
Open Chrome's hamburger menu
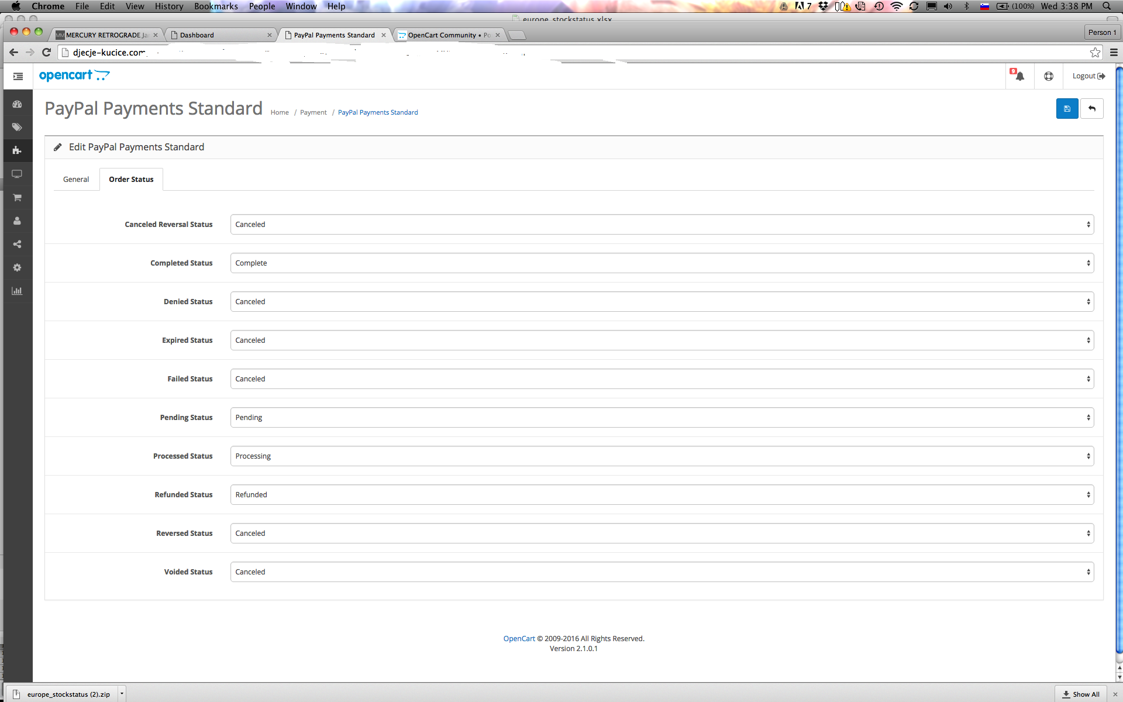pos(1114,53)
